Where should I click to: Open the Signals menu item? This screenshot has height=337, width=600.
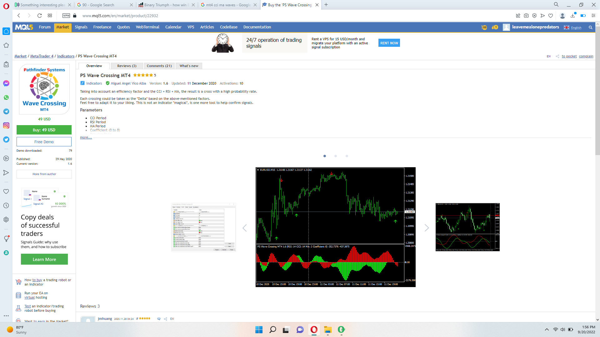click(x=81, y=27)
